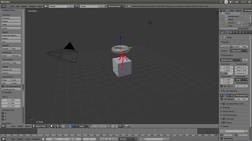This screenshot has width=252, height=141.
Task: Toggle Camera visibility eye in outliner
Action: (x=242, y=23)
